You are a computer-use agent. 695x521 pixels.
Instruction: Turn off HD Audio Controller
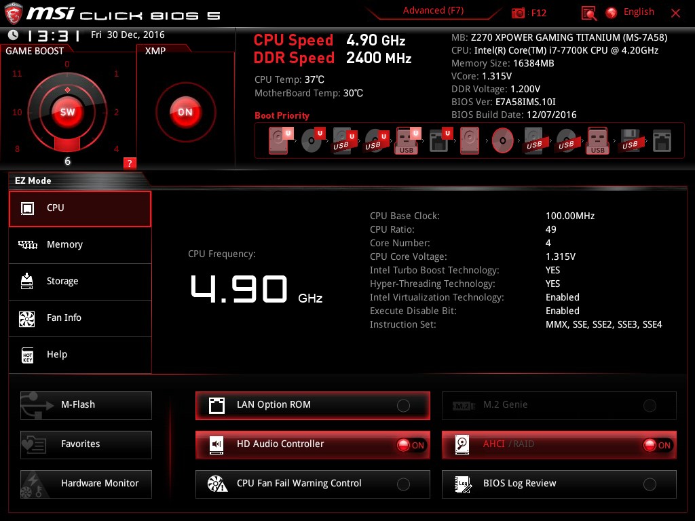click(x=411, y=445)
